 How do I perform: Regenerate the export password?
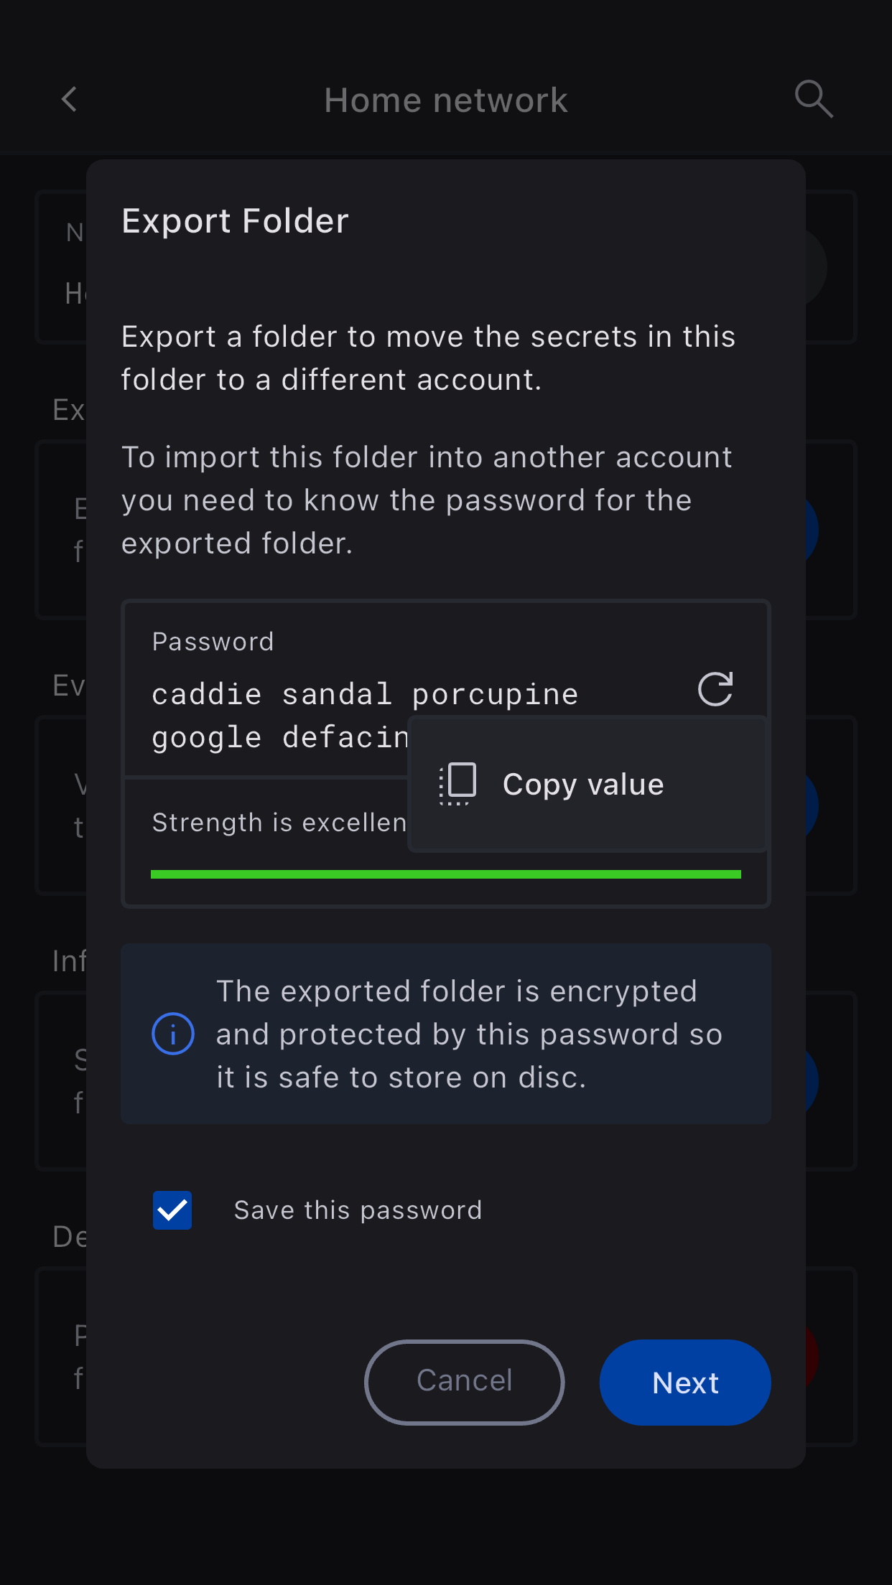click(x=715, y=690)
